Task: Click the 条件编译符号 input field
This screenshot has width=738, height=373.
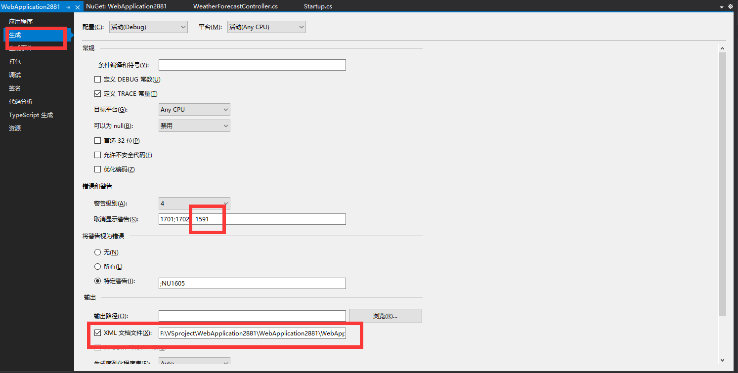Action: [x=252, y=65]
